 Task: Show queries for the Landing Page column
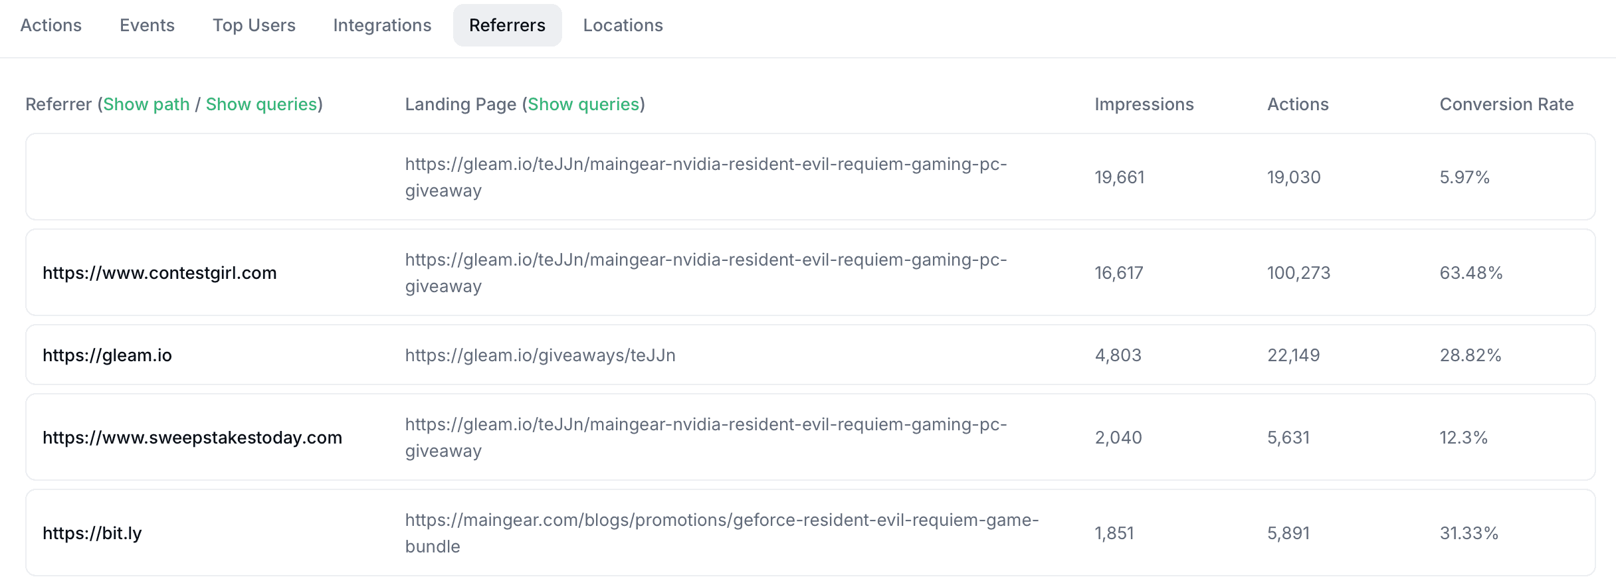(x=583, y=104)
